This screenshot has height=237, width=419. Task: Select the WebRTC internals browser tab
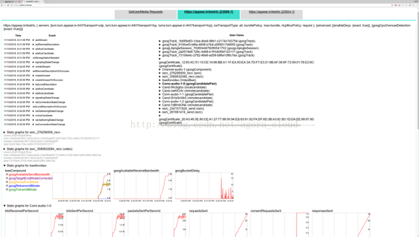[34, 2]
